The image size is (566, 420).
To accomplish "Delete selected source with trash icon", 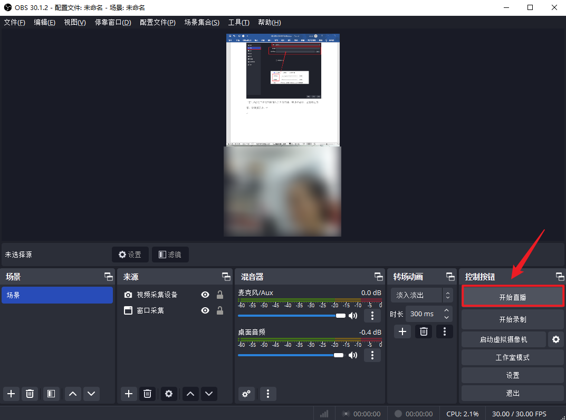I will point(148,394).
